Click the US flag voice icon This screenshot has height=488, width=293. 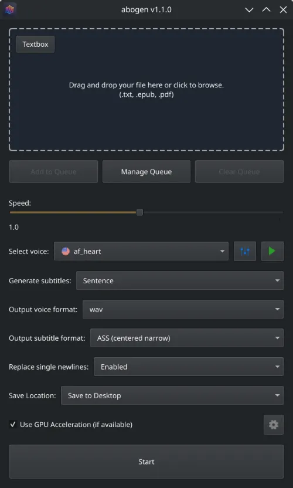66,251
